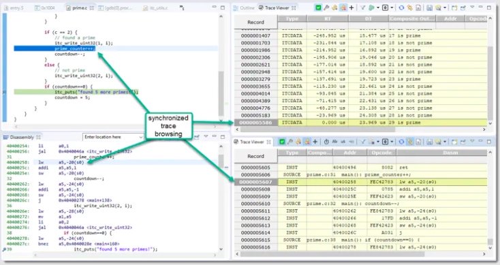Open the Outline tab
Viewport: 500px width, 265px height.
tap(244, 7)
